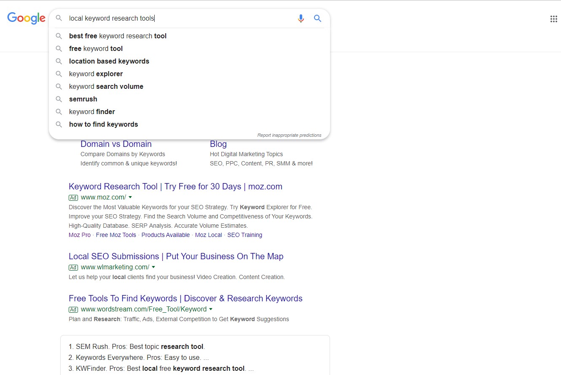Click magnifier icon beside 'semrush' suggestion
This screenshot has height=375, width=561.
point(59,99)
